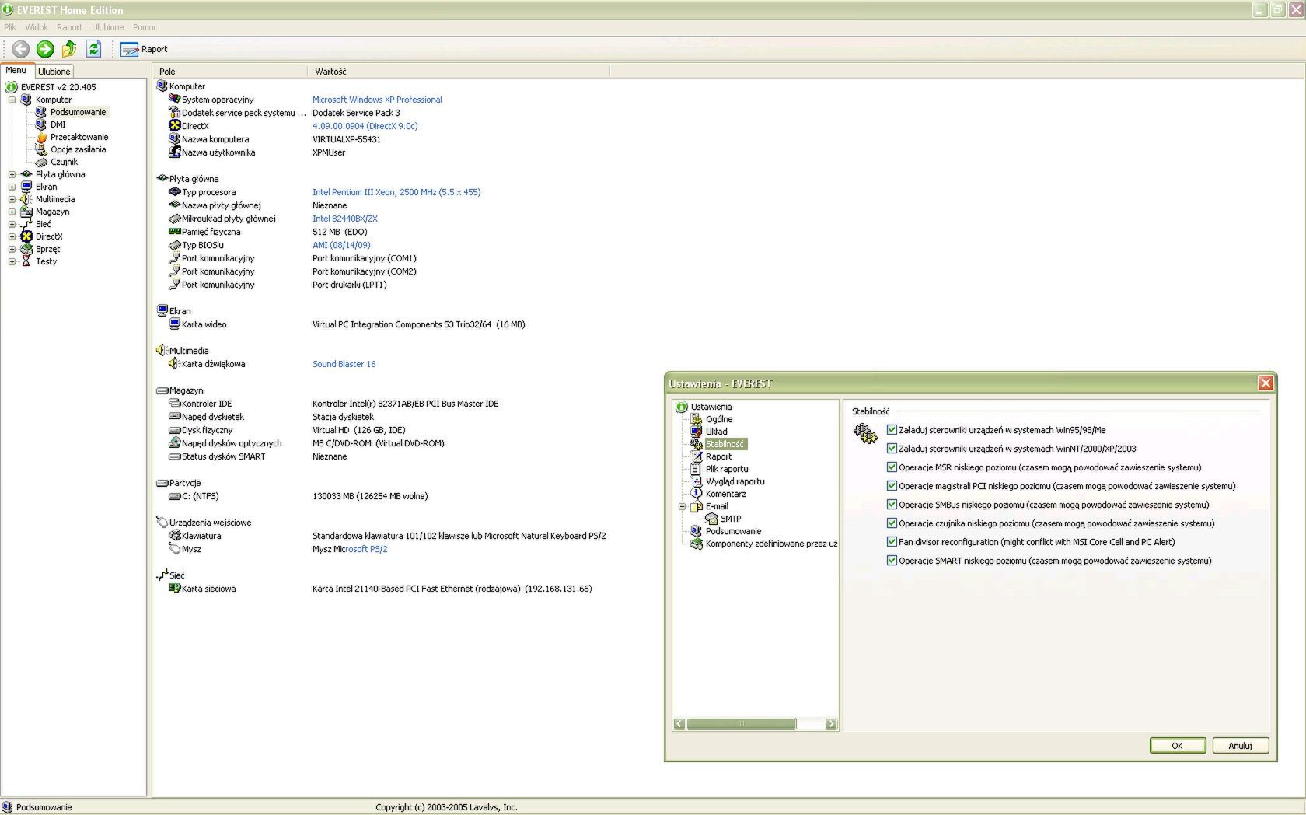This screenshot has width=1306, height=815.
Task: Click Anuluj to cancel settings
Action: click(1240, 746)
